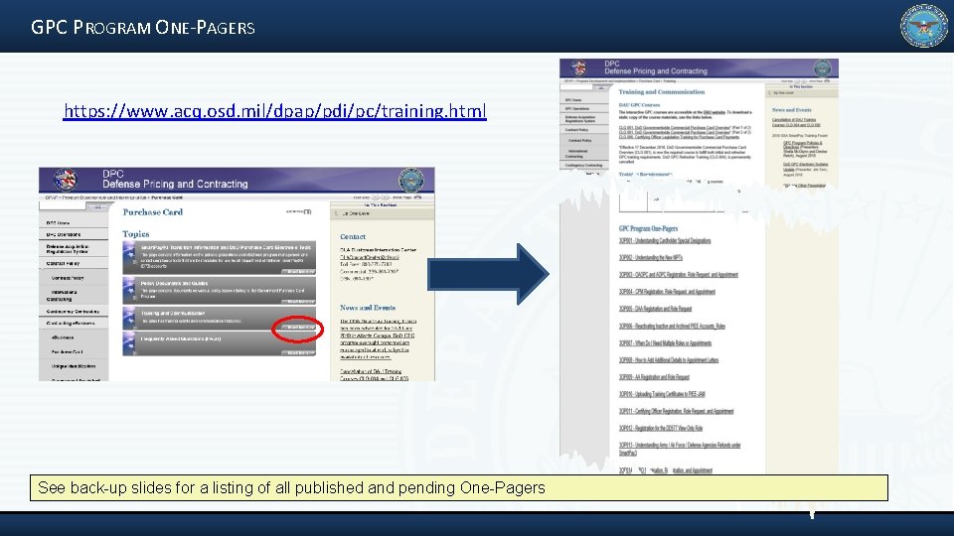Open 3OP010 Uploading Training Certificates link
The image size is (954, 536).
(662, 394)
